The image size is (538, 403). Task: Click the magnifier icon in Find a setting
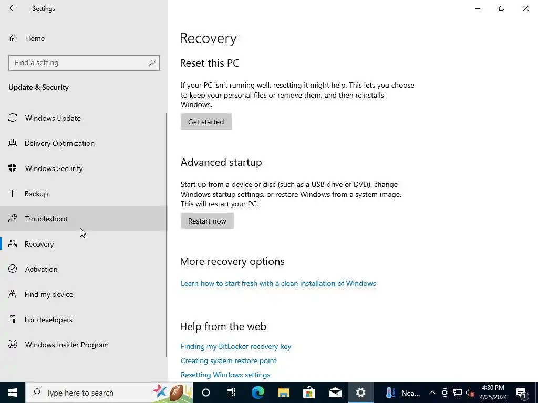(152, 63)
